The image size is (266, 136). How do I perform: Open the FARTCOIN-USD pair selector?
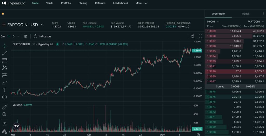(25, 25)
